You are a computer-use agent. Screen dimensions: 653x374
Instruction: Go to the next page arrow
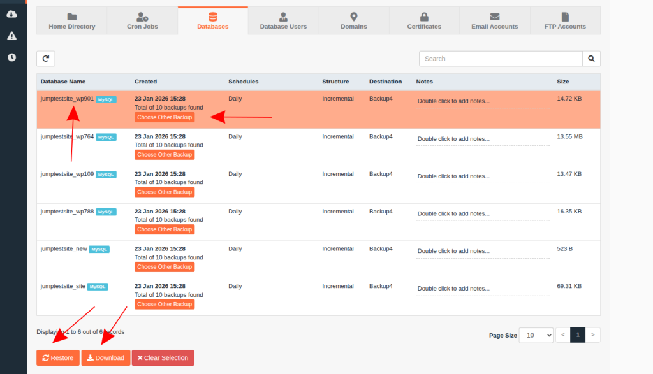(593, 335)
